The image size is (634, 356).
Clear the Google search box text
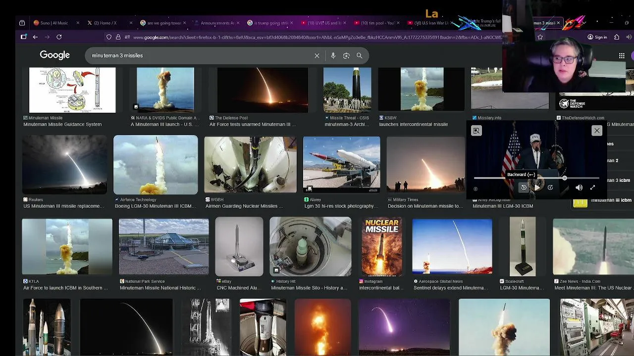pos(317,56)
